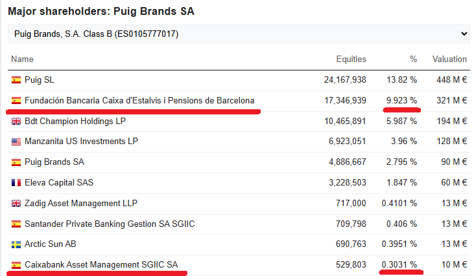Viewport: 476px width, 276px height.
Task: Open the Puig SL shareholder link
Action: tap(40, 80)
